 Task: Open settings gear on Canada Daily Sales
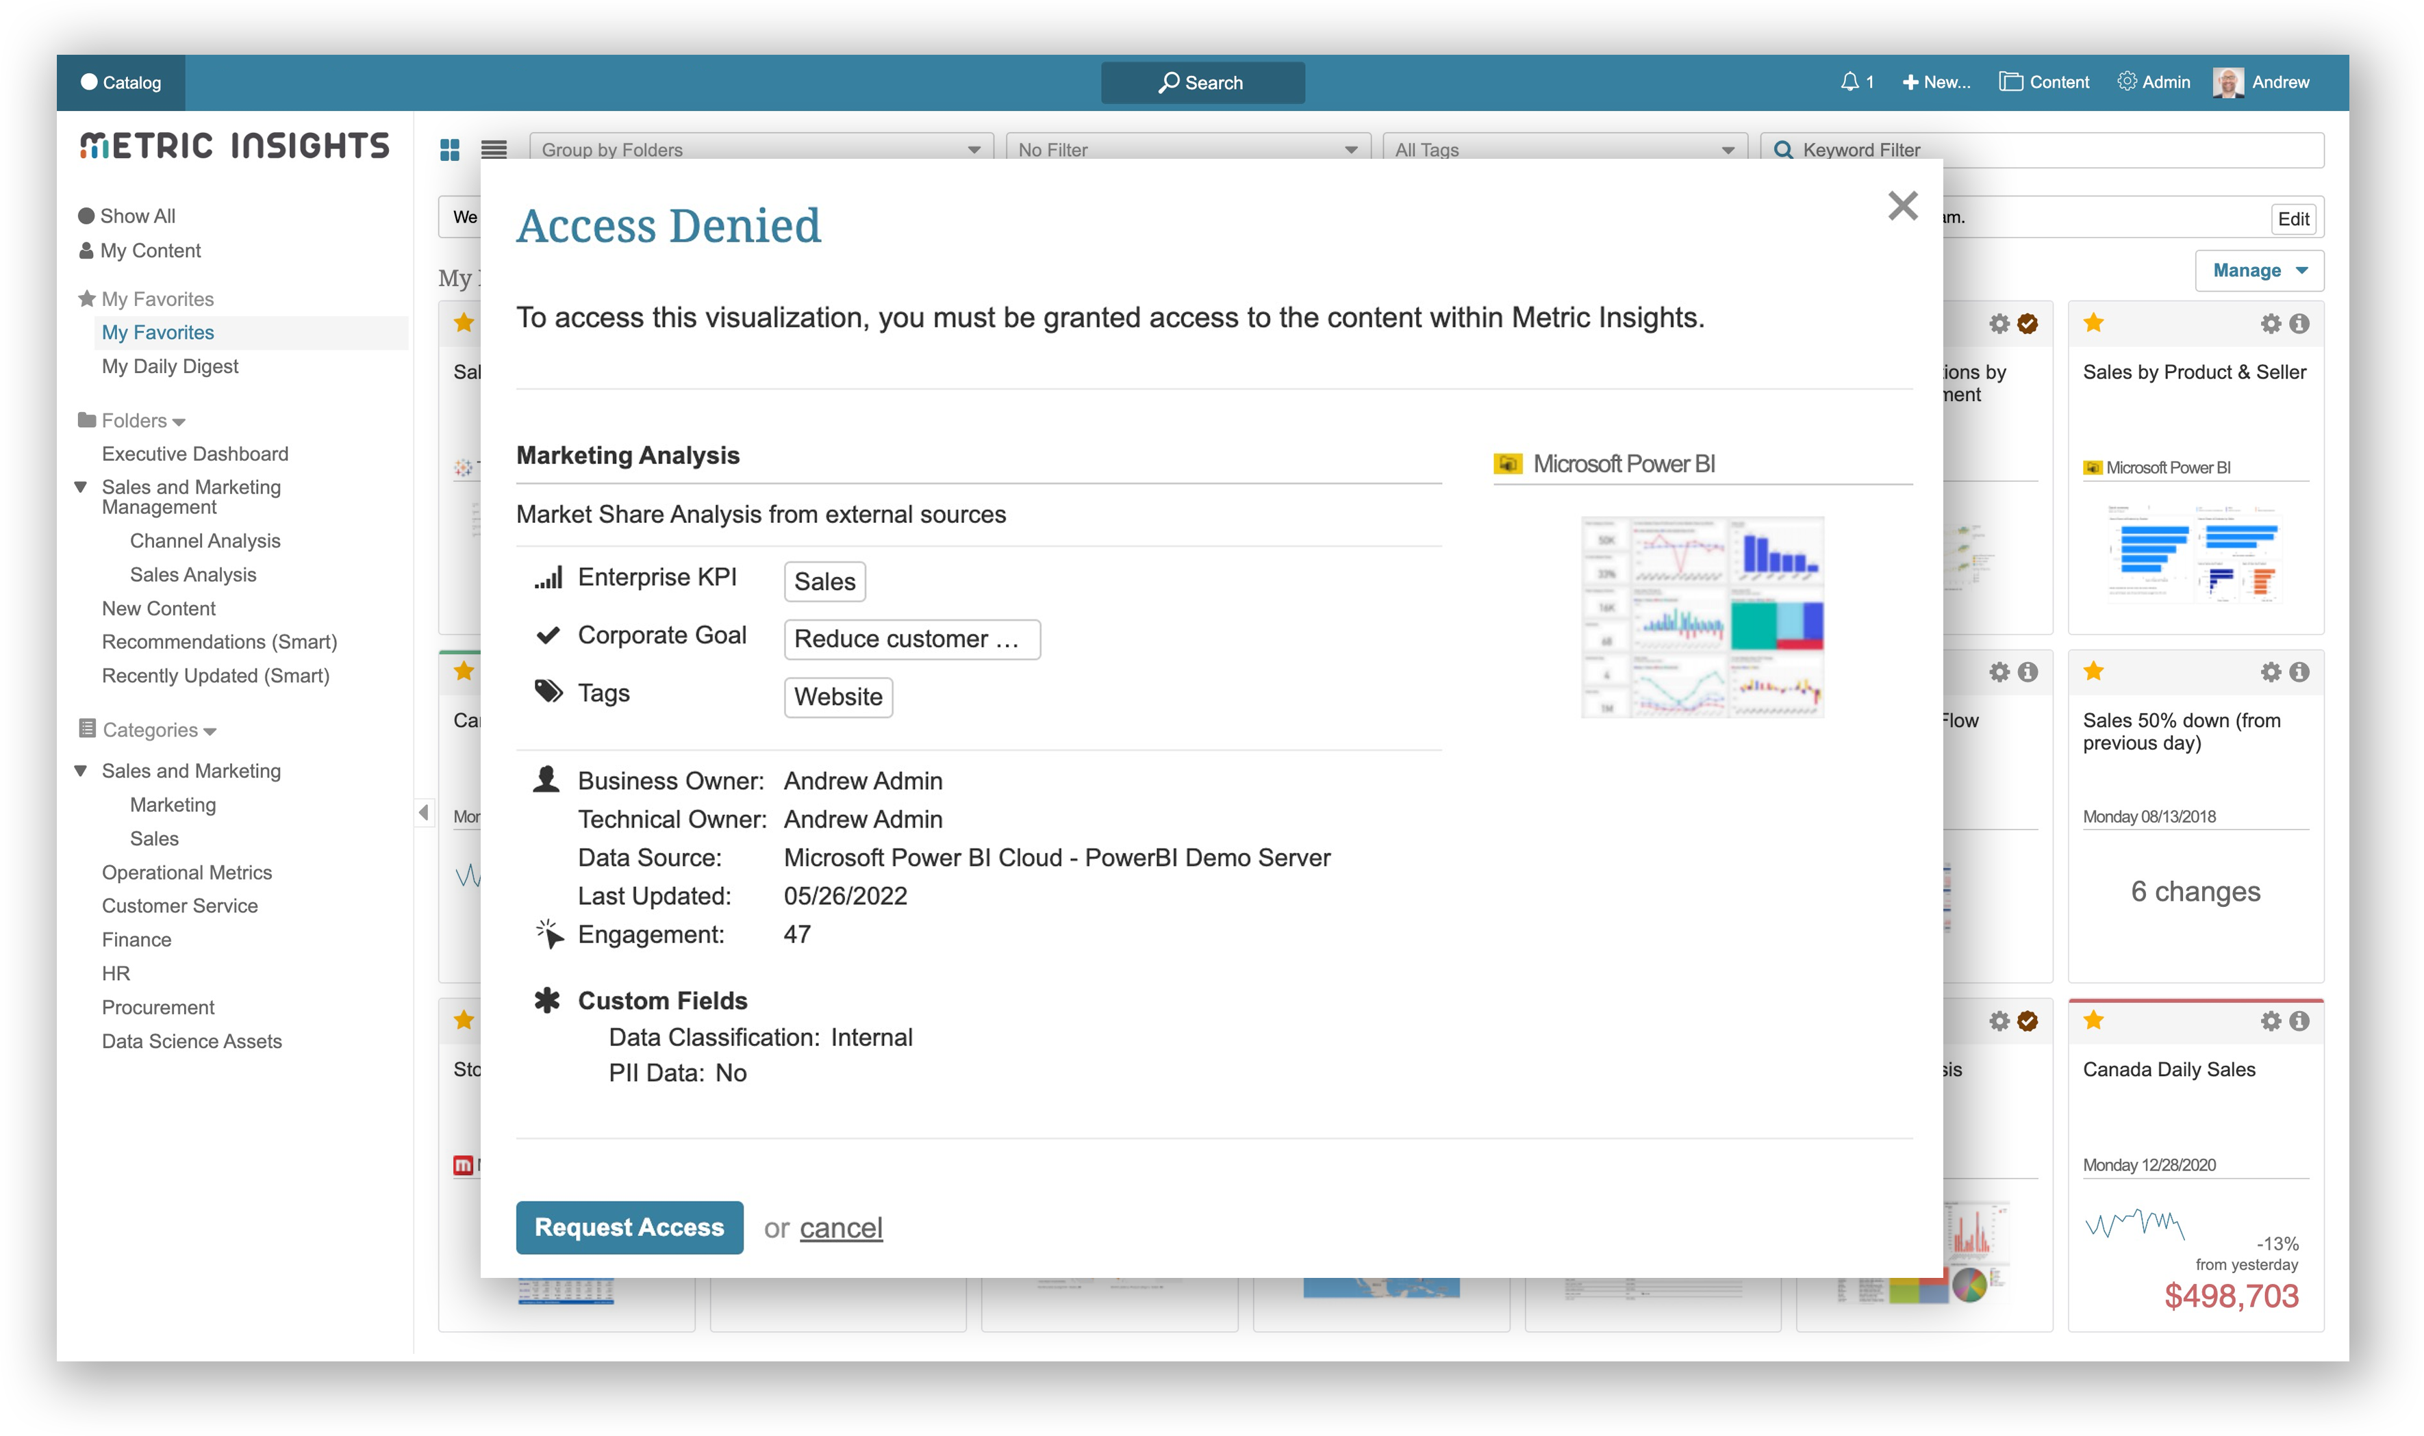click(x=2270, y=1021)
